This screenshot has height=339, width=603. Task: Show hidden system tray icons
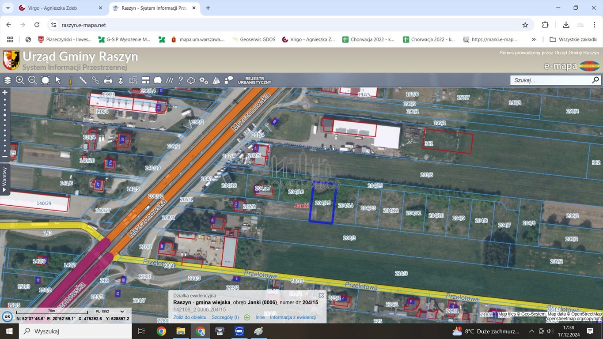tap(531, 331)
